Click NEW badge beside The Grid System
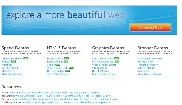The image size is (182, 105). [67, 71]
